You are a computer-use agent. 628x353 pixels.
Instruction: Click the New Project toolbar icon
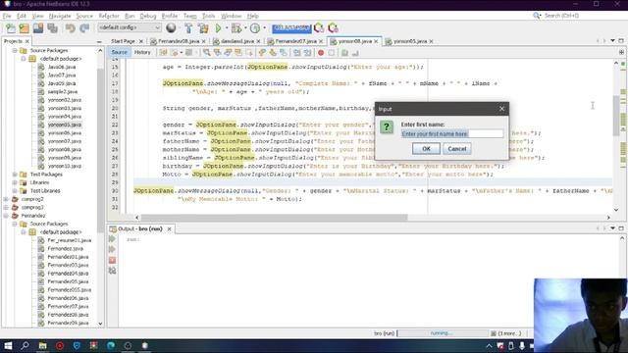24,28
